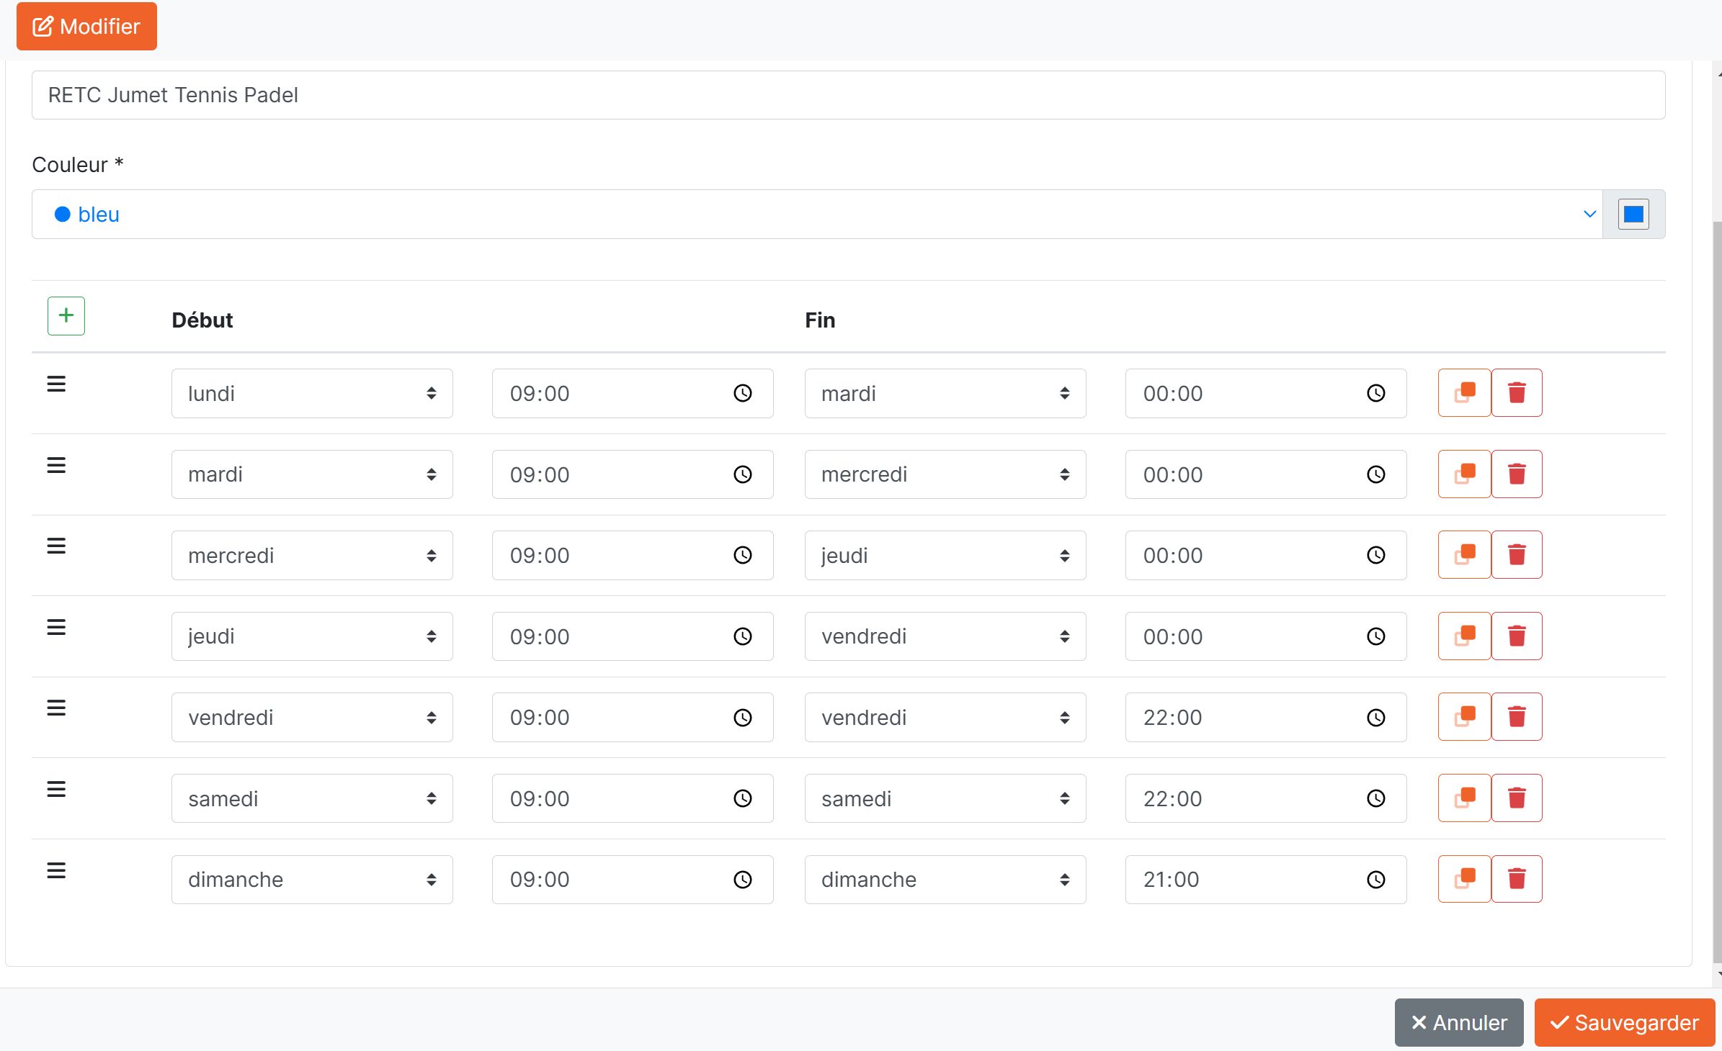1722x1051 pixels.
Task: Click the RETC Jumet Tennis Padel name field
Action: pyautogui.click(x=848, y=95)
